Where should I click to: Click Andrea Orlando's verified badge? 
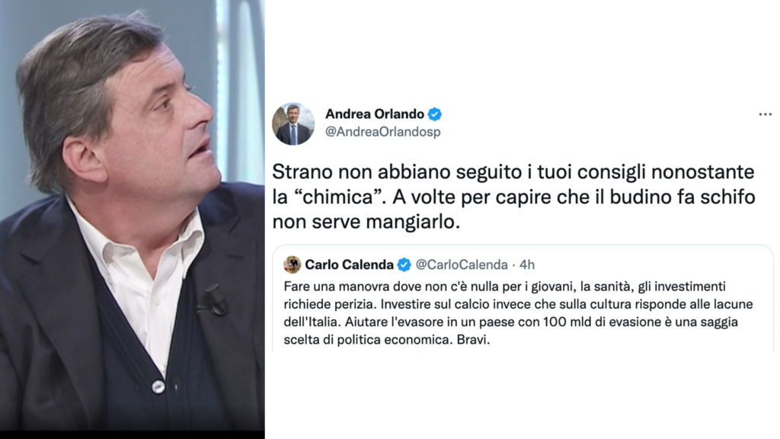pyautogui.click(x=435, y=114)
